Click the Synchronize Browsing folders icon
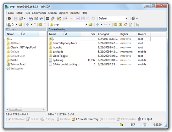This screenshot has width=172, height=132. click(59, 19)
